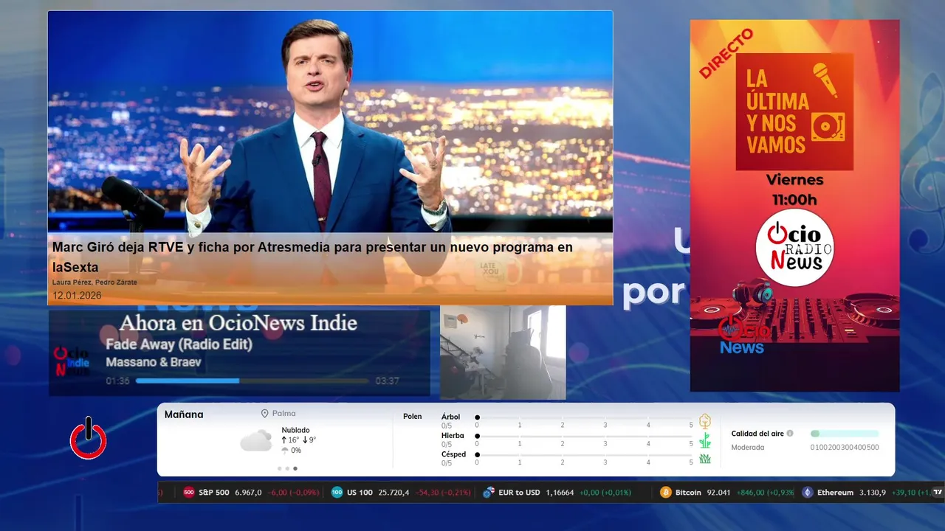Screen dimensions: 945x531
Task: Click the song progress bar
Action: coord(252,381)
